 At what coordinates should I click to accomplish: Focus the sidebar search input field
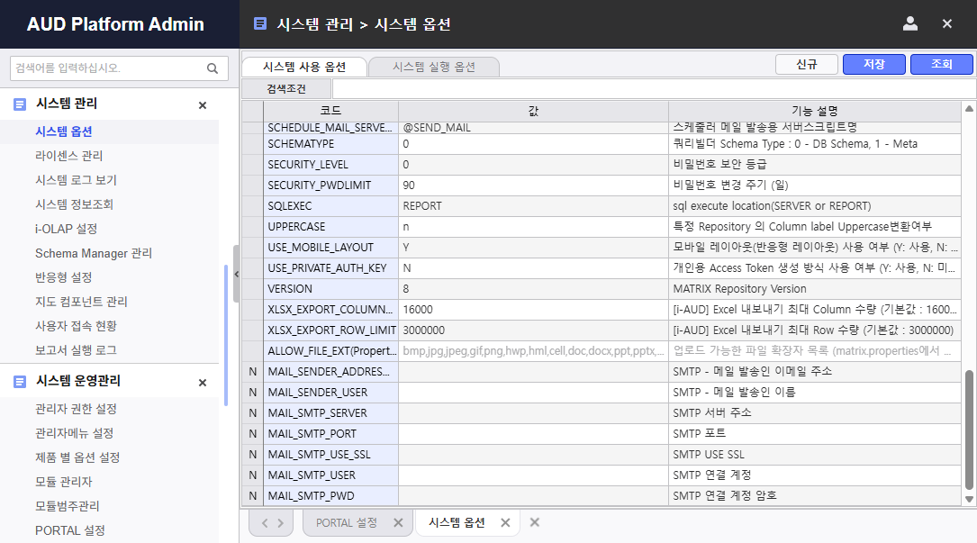click(x=108, y=68)
